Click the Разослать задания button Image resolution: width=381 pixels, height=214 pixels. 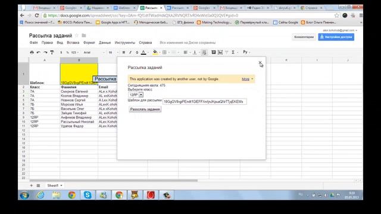(x=145, y=109)
